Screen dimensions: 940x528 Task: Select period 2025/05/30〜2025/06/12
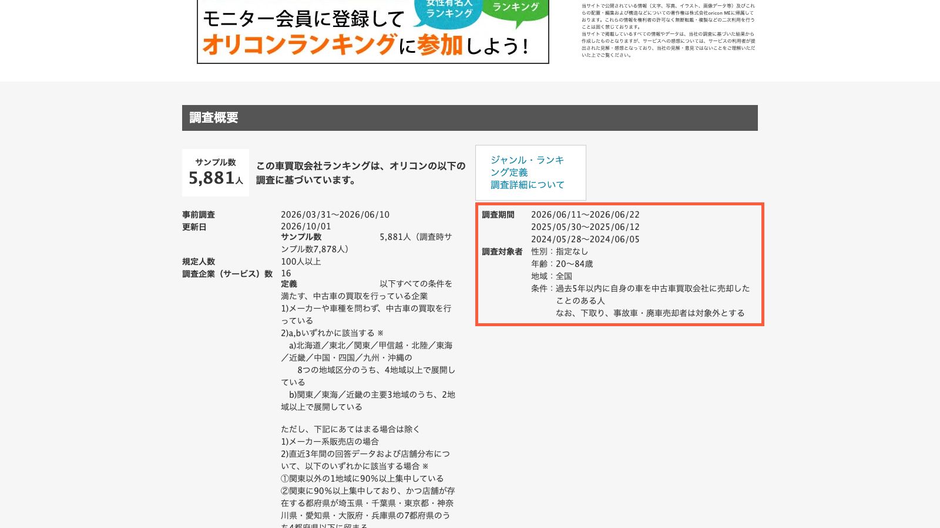pos(585,227)
